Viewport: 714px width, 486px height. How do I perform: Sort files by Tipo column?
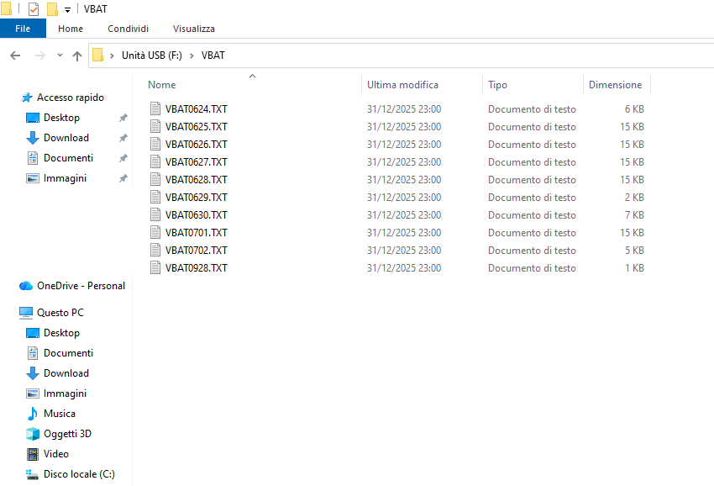pos(498,85)
